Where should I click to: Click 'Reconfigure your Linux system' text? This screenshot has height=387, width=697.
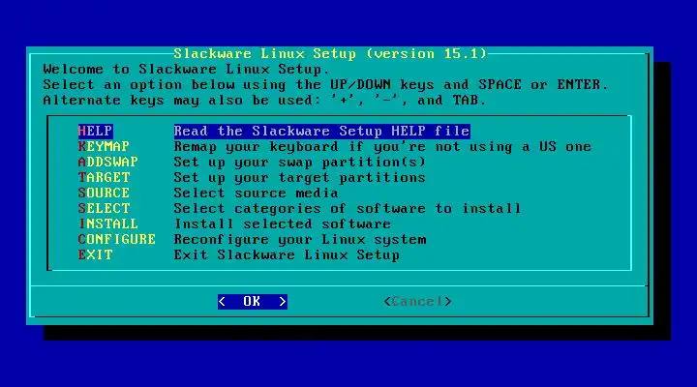pos(299,240)
